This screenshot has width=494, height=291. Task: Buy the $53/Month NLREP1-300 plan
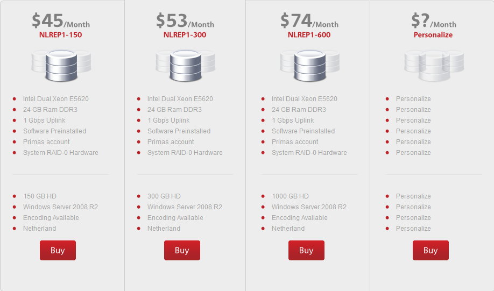(182, 250)
